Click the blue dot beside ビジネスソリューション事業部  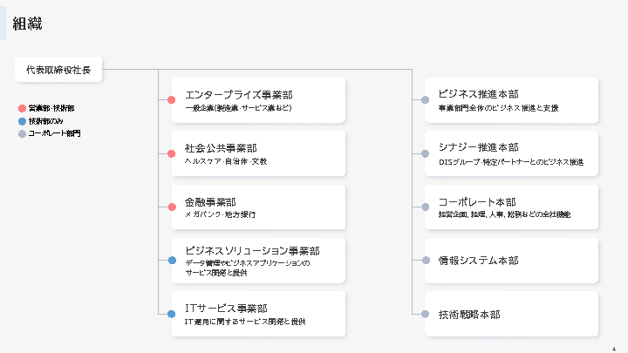pyautogui.click(x=172, y=260)
